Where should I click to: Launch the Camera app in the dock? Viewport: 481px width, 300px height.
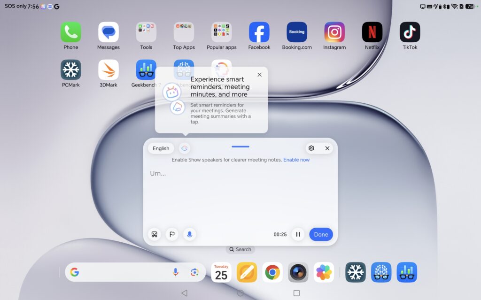click(x=298, y=272)
